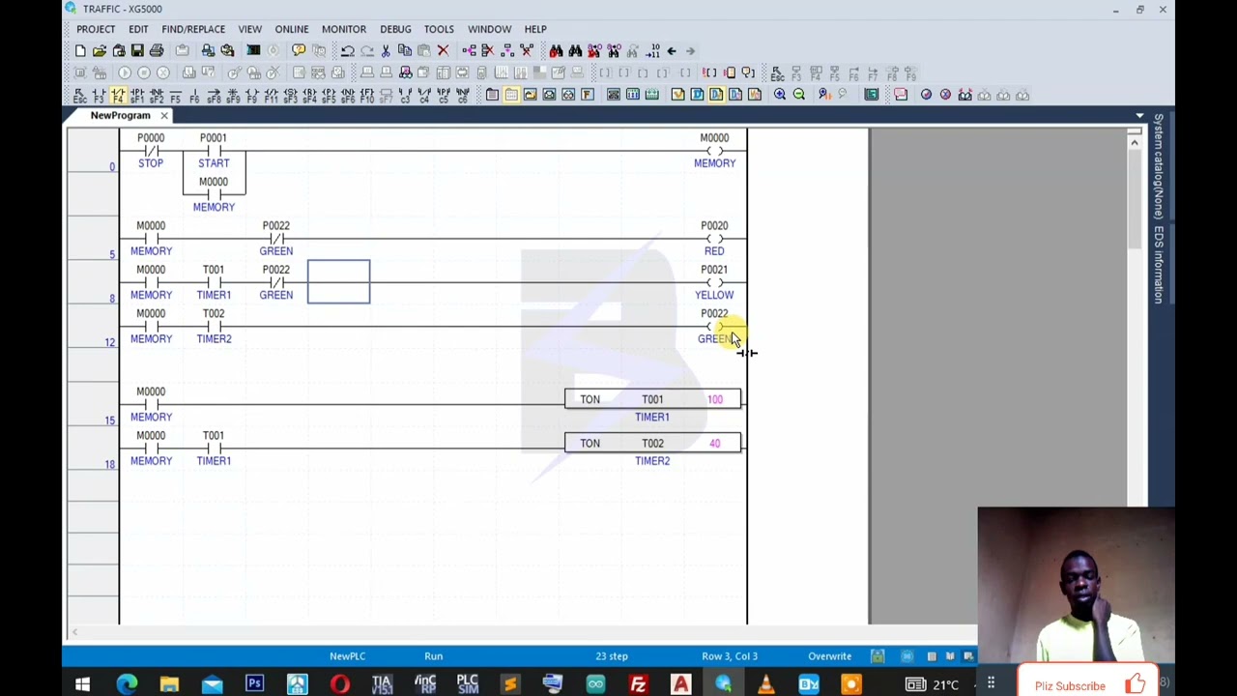The width and height of the screenshot is (1237, 696).
Task: Select the TON T001 timer block
Action: pos(653,399)
